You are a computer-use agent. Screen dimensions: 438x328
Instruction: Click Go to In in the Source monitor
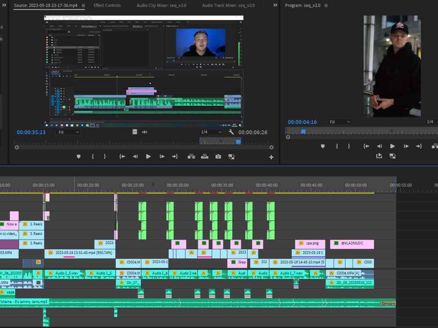(x=122, y=156)
